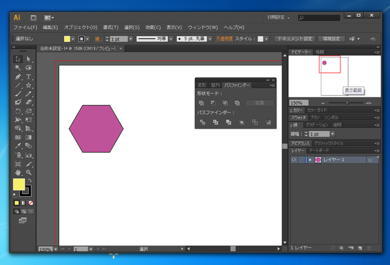Open variable width profile 均等 dropdown
Screen dimensions: 390x265
[171, 39]
